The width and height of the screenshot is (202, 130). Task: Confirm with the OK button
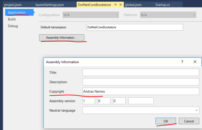point(166,121)
